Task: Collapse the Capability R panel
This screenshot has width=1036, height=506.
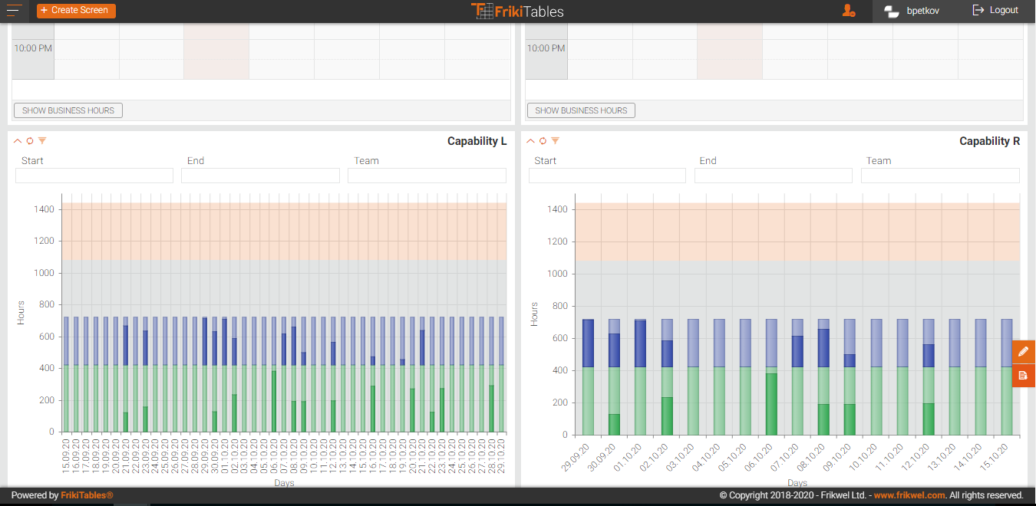Action: tap(531, 141)
